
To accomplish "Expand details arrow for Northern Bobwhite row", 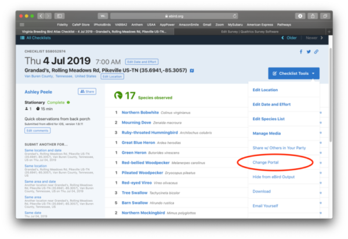I will point(321,113).
